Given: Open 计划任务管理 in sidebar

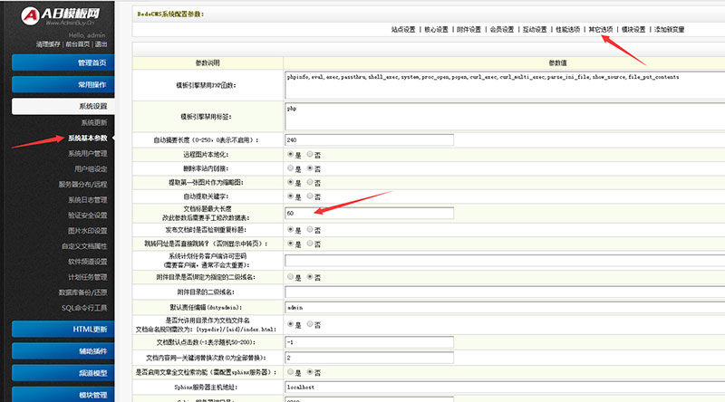Looking at the screenshot, I should coord(87,277).
